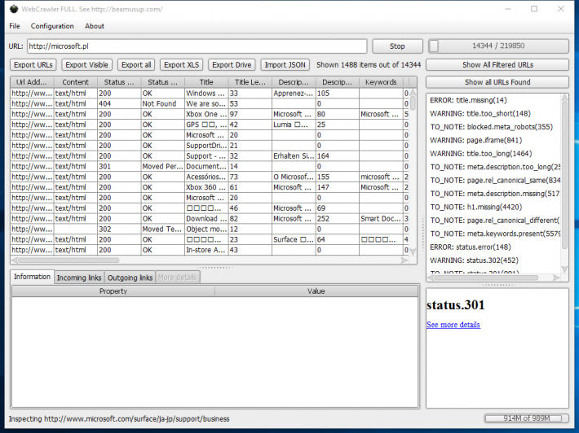Click the 404 Not Found table row

(x=210, y=104)
